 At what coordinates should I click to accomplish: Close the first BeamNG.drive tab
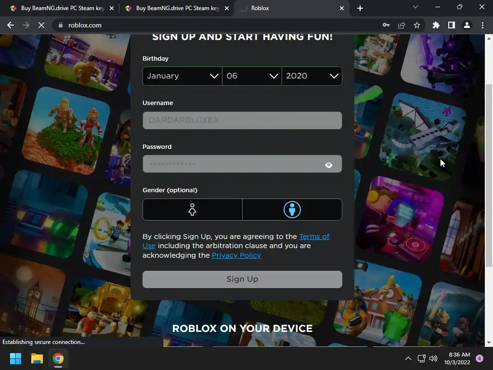pyautogui.click(x=112, y=8)
